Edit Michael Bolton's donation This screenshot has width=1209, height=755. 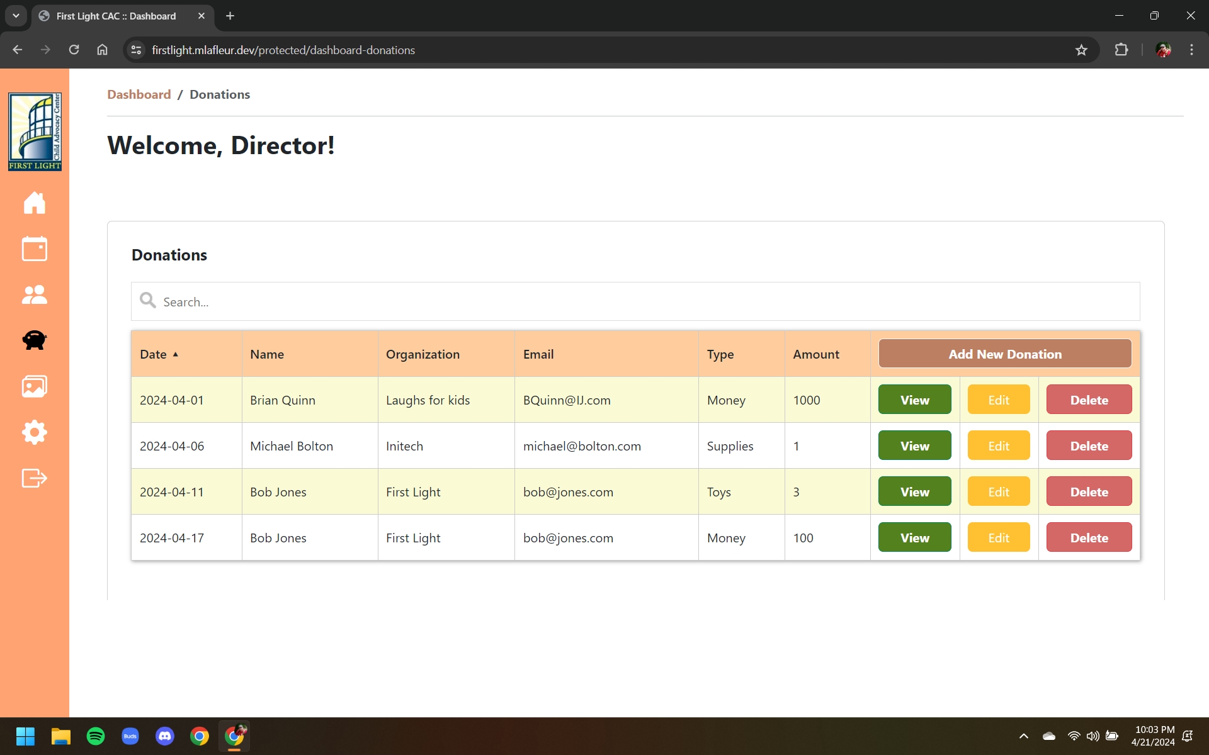(998, 446)
